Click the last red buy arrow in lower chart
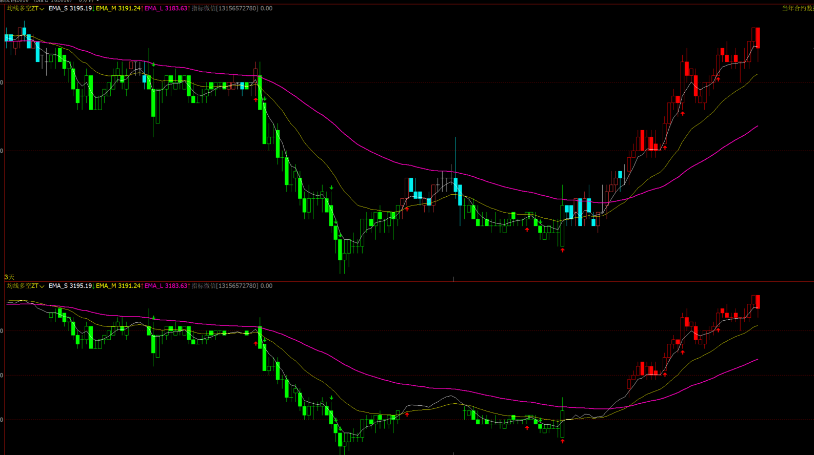Viewport: 814px width, 455px height. [718, 330]
